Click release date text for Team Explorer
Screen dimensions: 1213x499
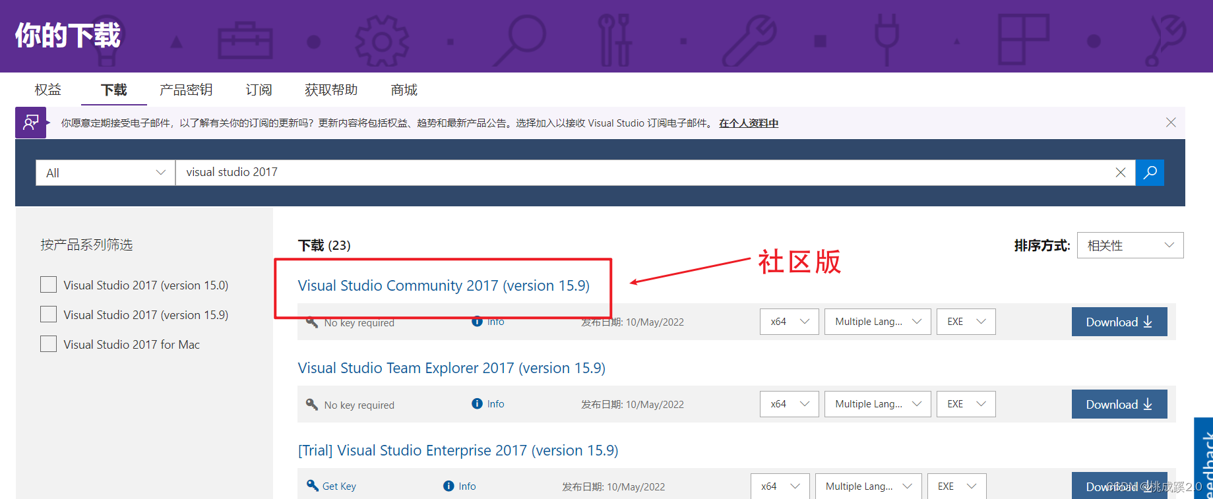click(x=633, y=405)
